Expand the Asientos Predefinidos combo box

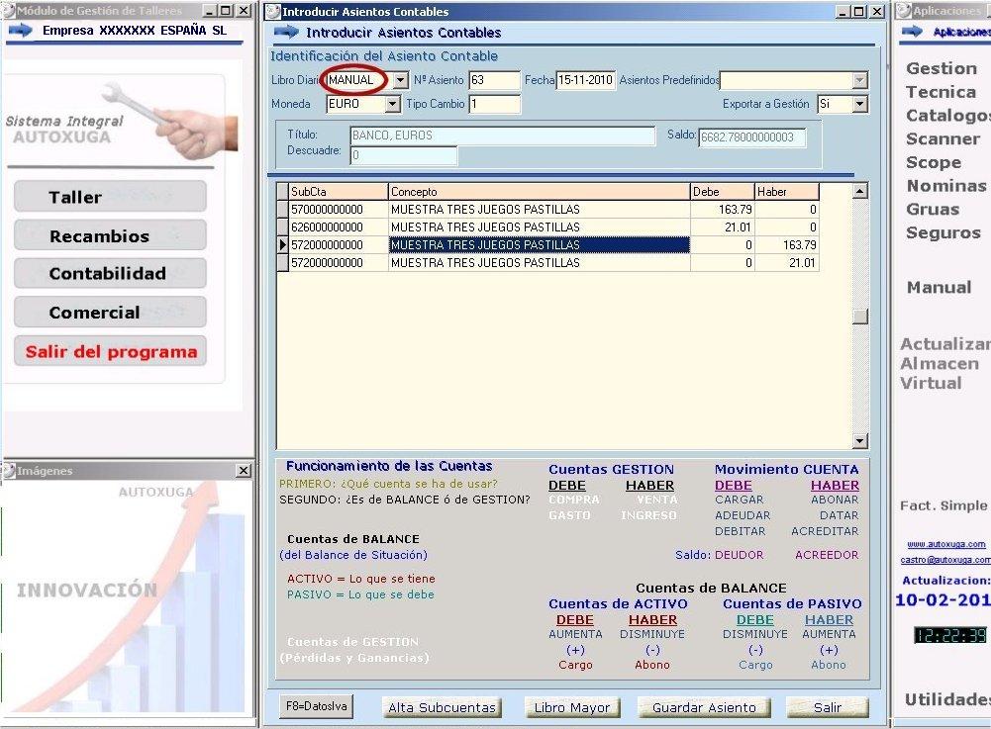pyautogui.click(x=858, y=80)
